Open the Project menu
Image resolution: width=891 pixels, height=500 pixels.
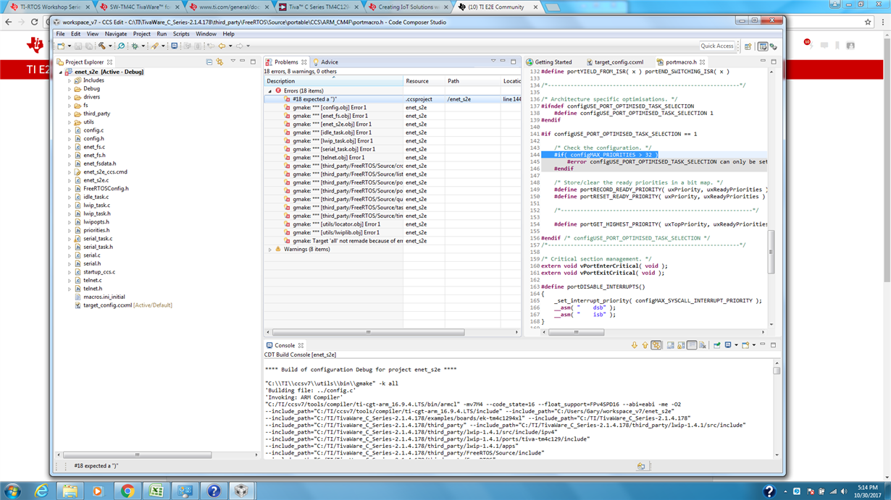click(141, 34)
